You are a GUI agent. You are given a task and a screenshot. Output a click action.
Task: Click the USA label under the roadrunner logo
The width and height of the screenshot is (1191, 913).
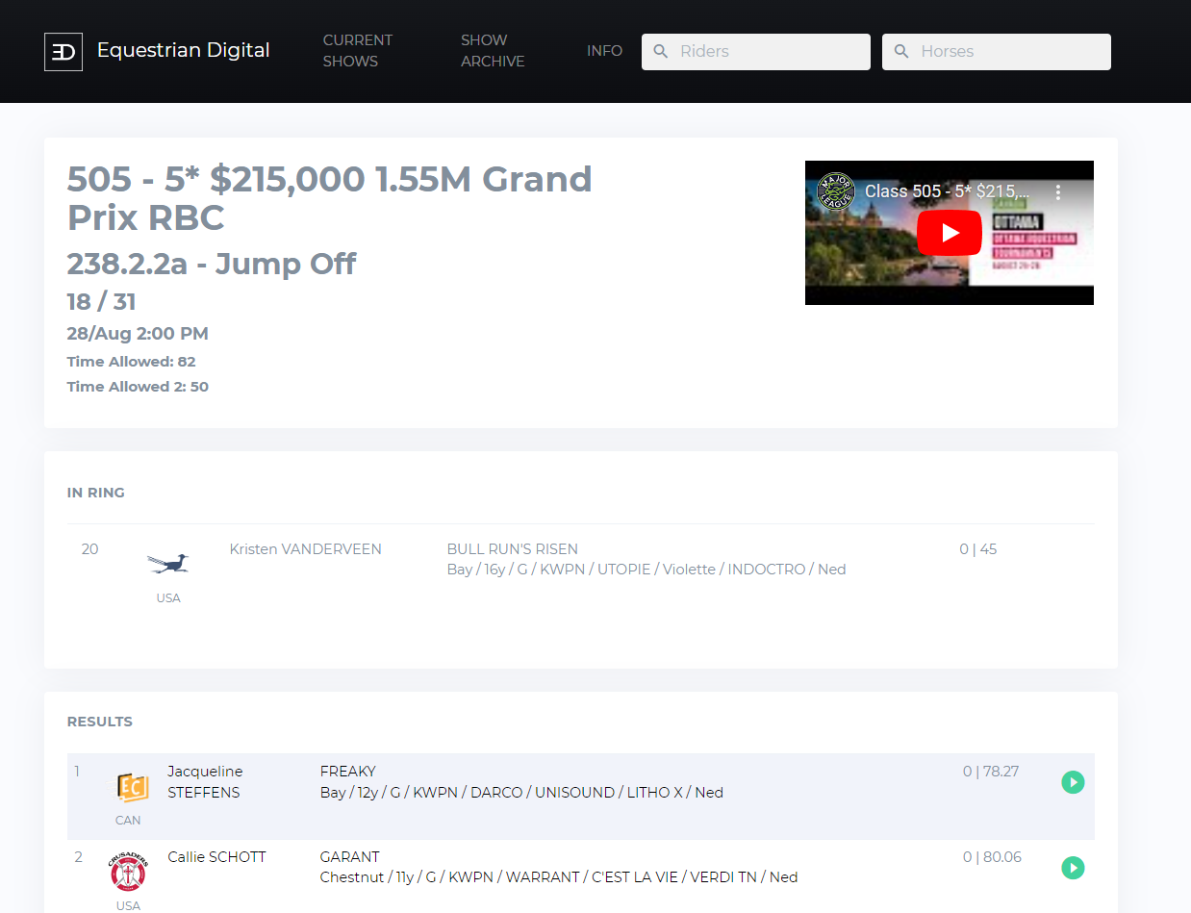coord(168,598)
